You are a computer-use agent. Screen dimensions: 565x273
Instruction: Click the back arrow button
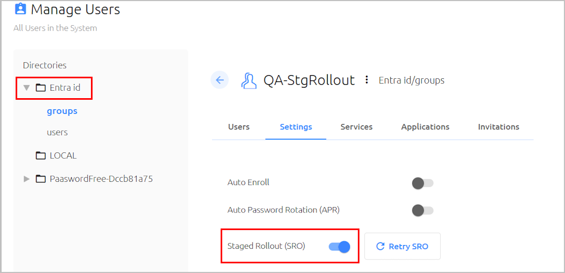tap(220, 80)
